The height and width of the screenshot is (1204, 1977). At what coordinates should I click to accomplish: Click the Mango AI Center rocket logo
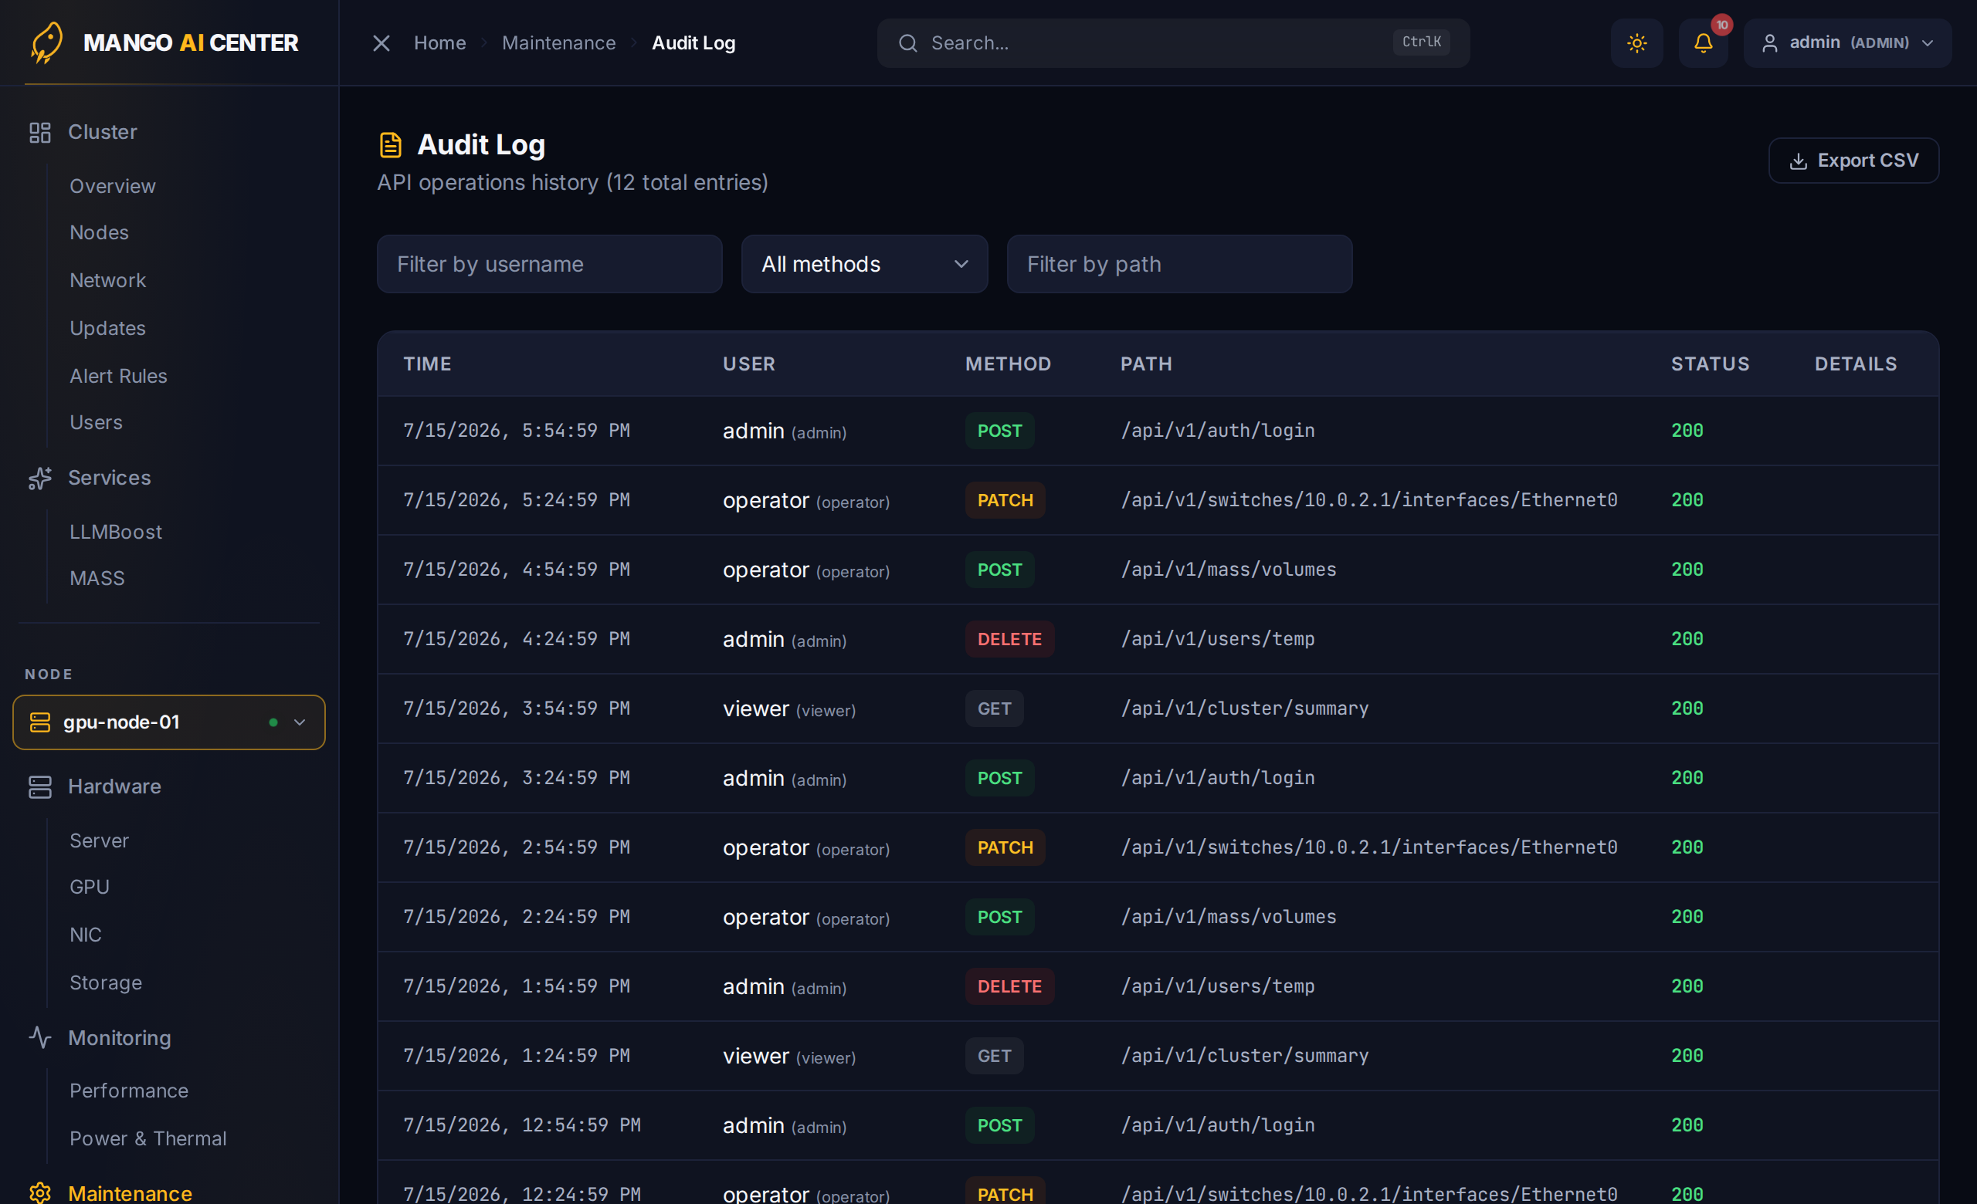coord(46,42)
